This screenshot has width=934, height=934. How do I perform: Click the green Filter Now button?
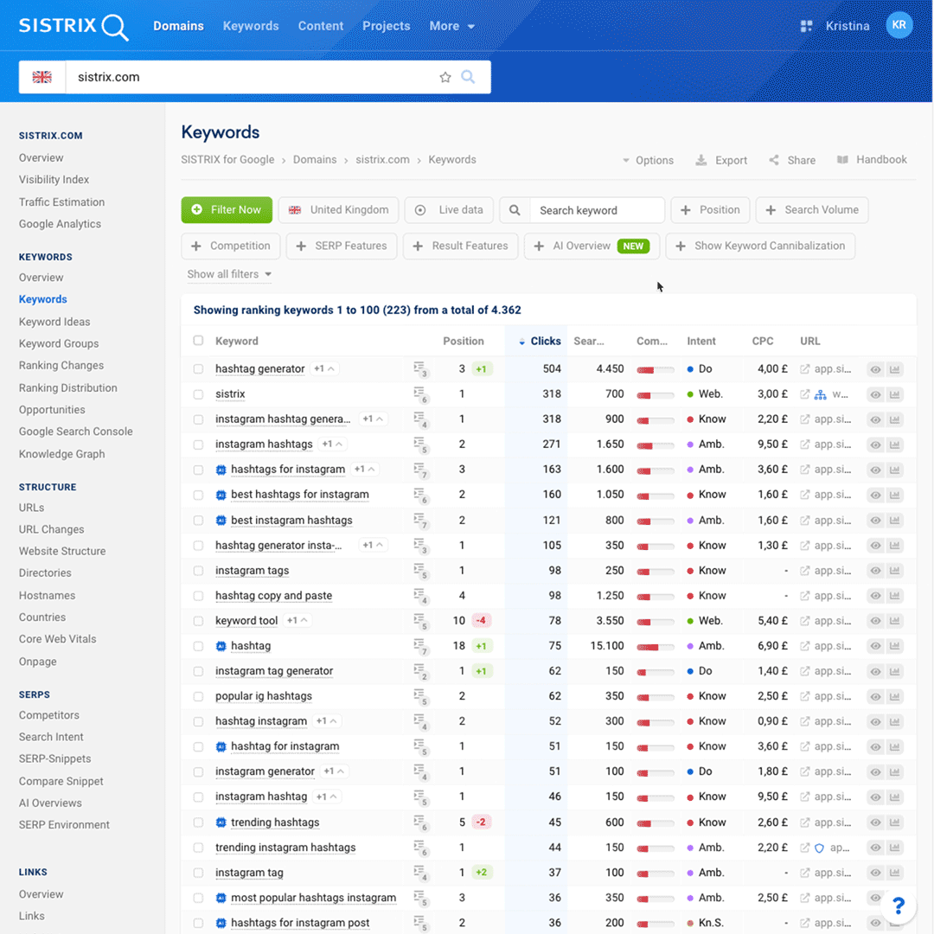[227, 210]
